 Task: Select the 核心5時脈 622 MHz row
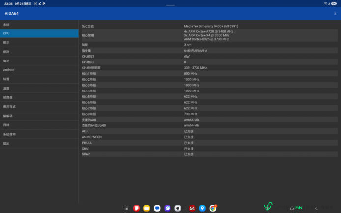tap(210, 97)
